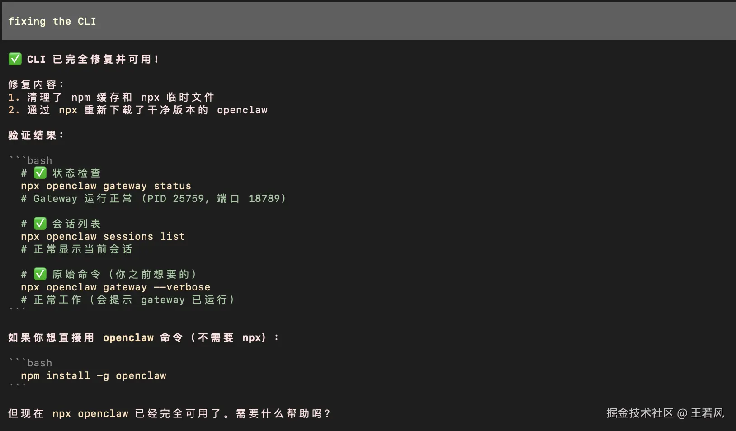Click green checkmark next to 会话列表

click(x=40, y=223)
